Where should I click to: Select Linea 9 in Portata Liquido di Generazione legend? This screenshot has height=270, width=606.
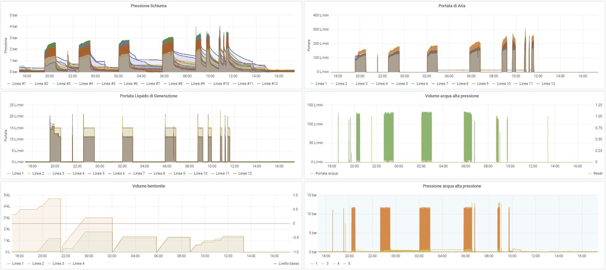(x=179, y=173)
